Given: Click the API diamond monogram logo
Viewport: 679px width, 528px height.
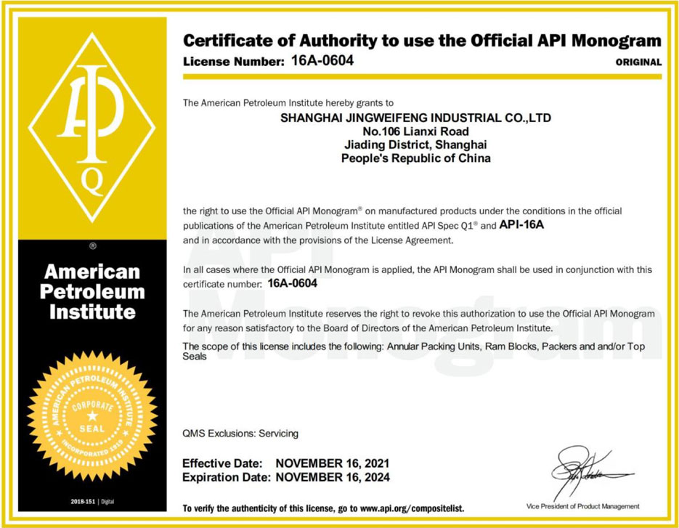Looking at the screenshot, I should pos(92,128).
